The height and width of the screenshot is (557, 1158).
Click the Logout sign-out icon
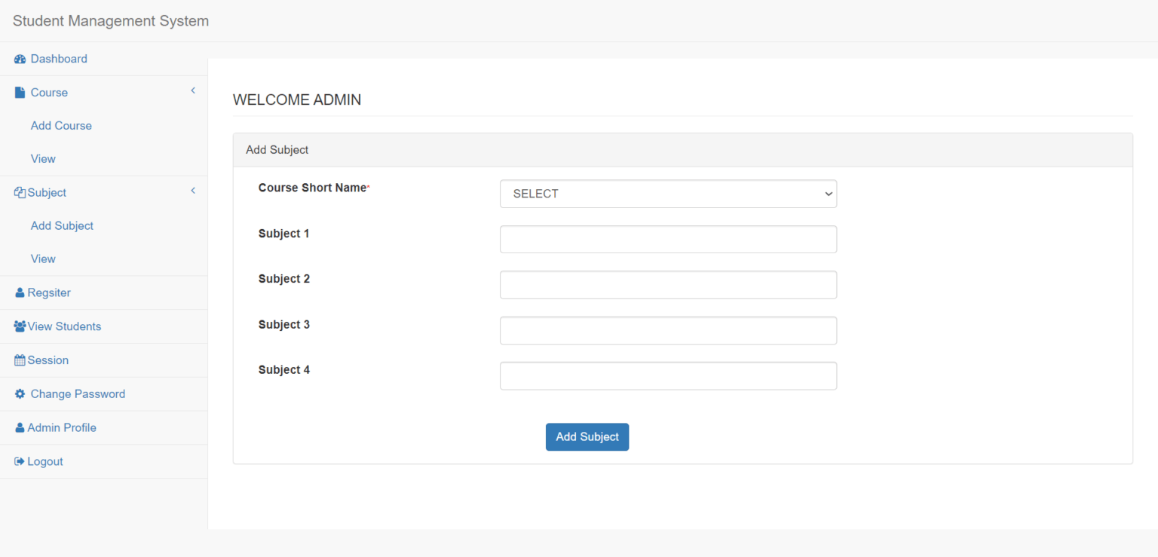point(19,461)
